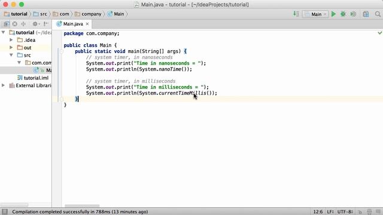Image resolution: width=383 pixels, height=215 pixels.
Task: Click the "Time in nanoseconds = " string
Action: pos(167,63)
